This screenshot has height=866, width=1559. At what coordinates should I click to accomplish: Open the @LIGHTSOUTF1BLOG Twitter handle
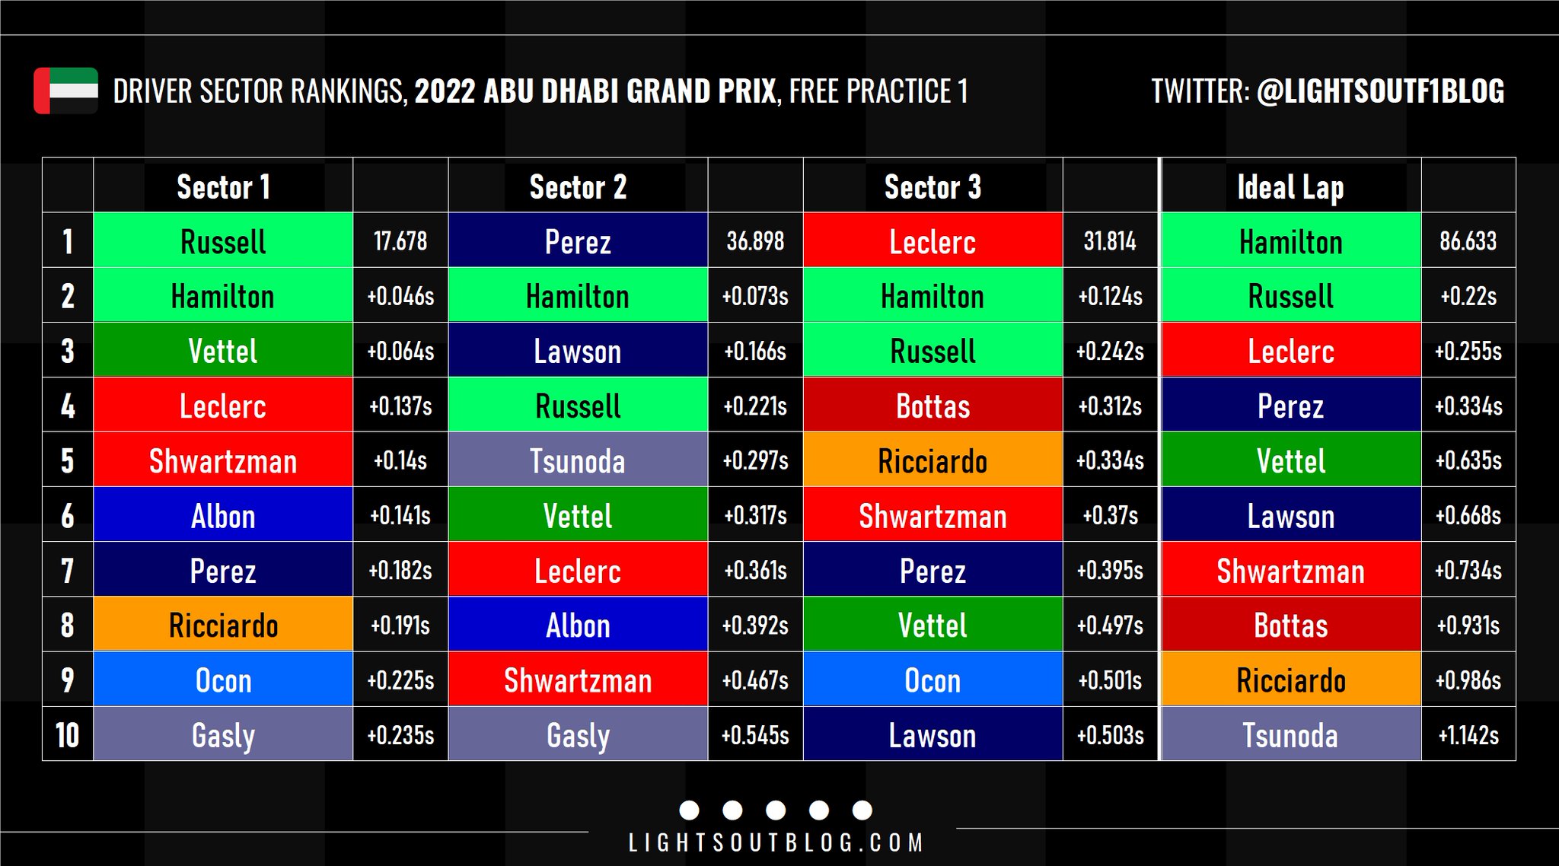1380,91
